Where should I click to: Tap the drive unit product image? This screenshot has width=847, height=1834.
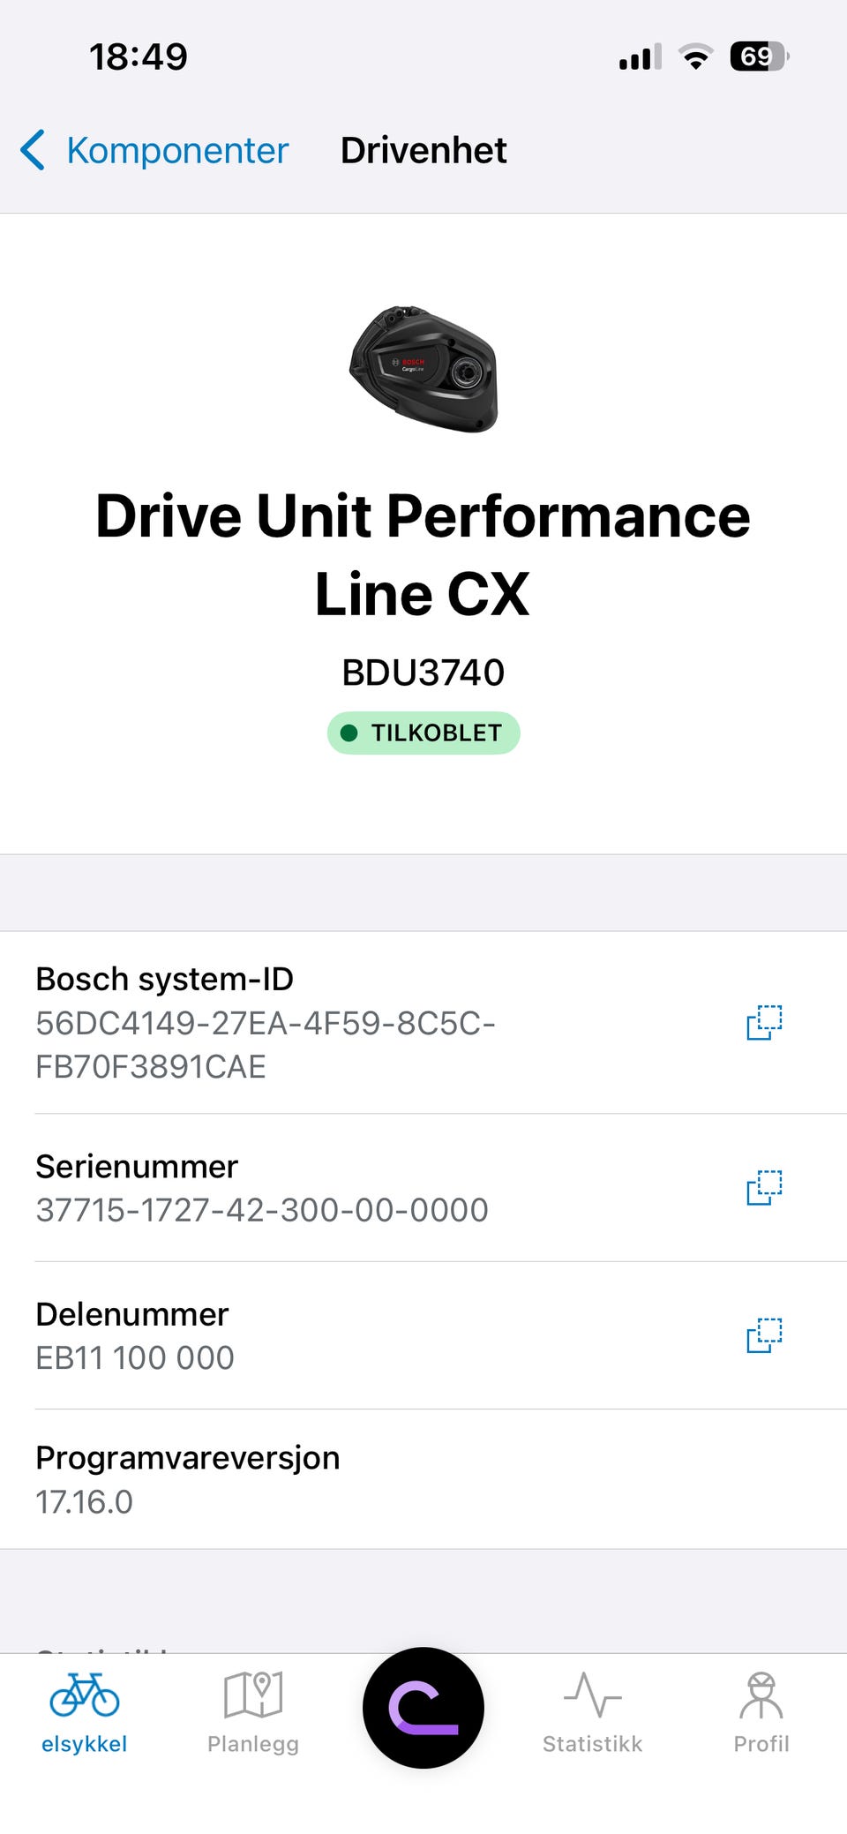[x=423, y=369]
